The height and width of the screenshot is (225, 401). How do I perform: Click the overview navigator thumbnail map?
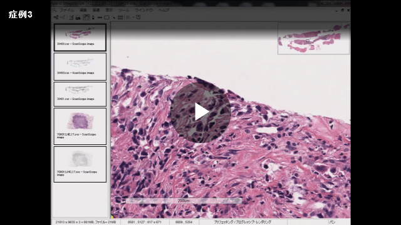(x=313, y=39)
